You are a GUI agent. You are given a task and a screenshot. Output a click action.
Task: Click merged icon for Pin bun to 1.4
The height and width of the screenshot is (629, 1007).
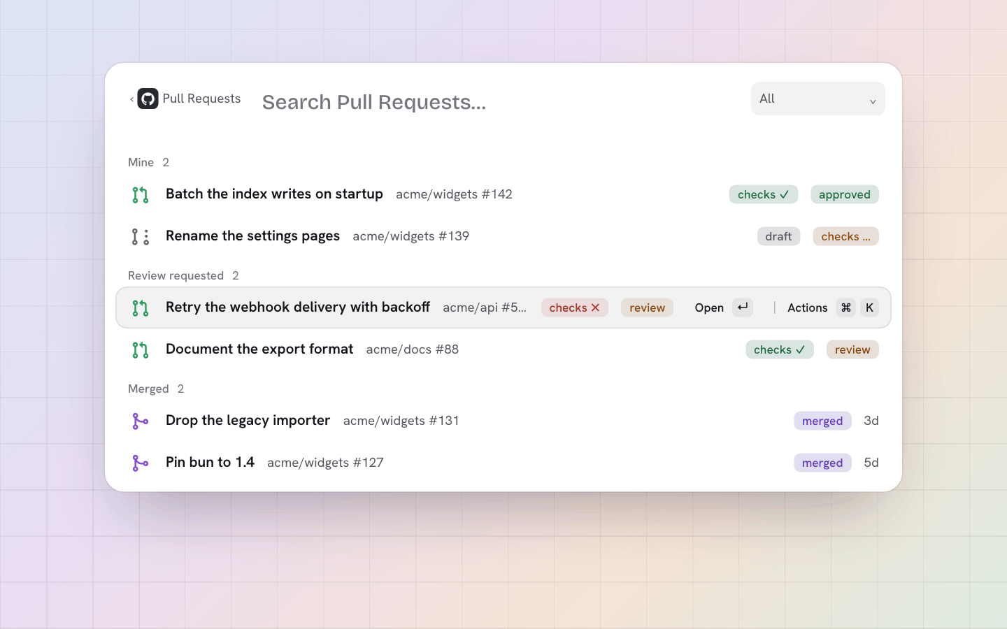141,463
